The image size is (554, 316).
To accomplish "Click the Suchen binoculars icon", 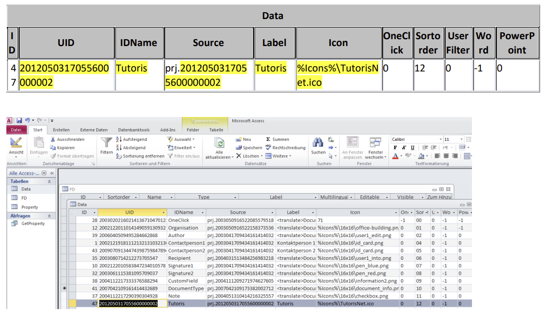I will click(x=318, y=142).
